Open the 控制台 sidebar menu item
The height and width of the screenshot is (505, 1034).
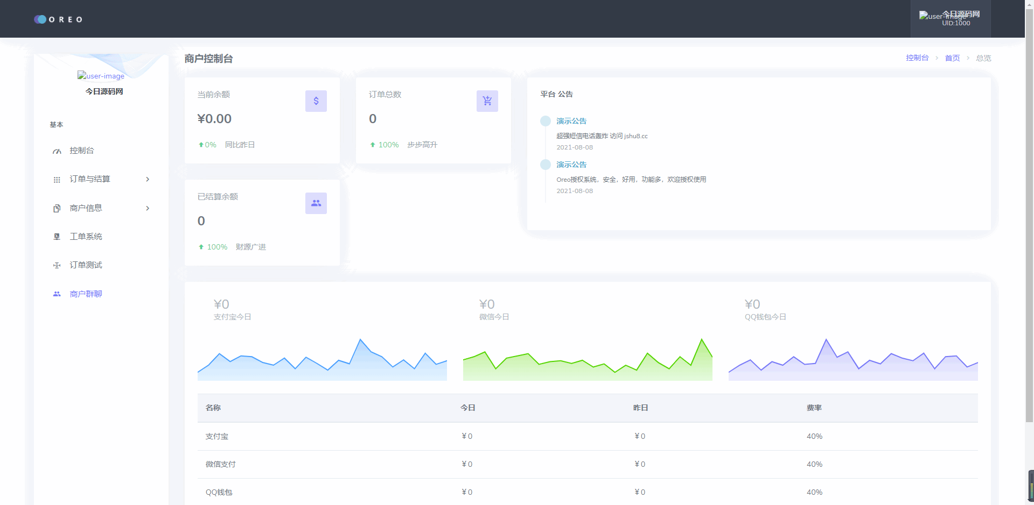[x=101, y=151]
